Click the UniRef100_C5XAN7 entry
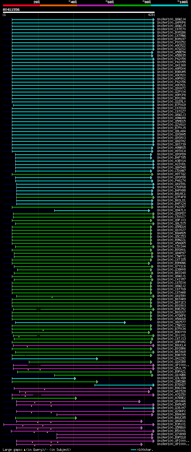 171,171
